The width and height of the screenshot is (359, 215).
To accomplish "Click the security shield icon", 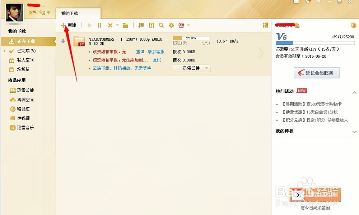I will 353,25.
